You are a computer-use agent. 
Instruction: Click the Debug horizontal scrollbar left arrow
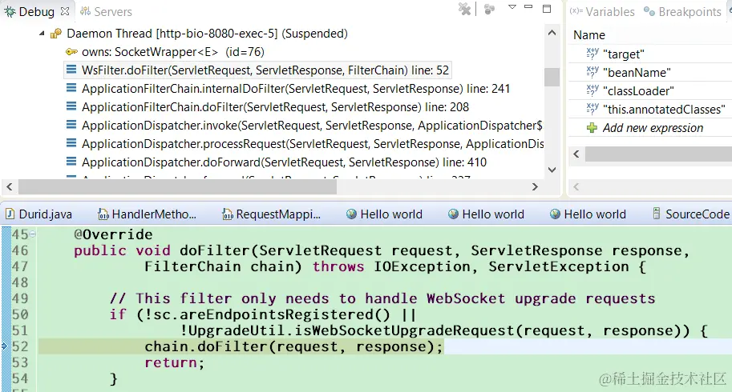(x=10, y=186)
